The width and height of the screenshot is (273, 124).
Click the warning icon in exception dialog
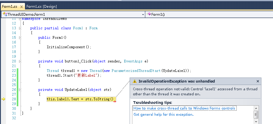click(x=134, y=81)
